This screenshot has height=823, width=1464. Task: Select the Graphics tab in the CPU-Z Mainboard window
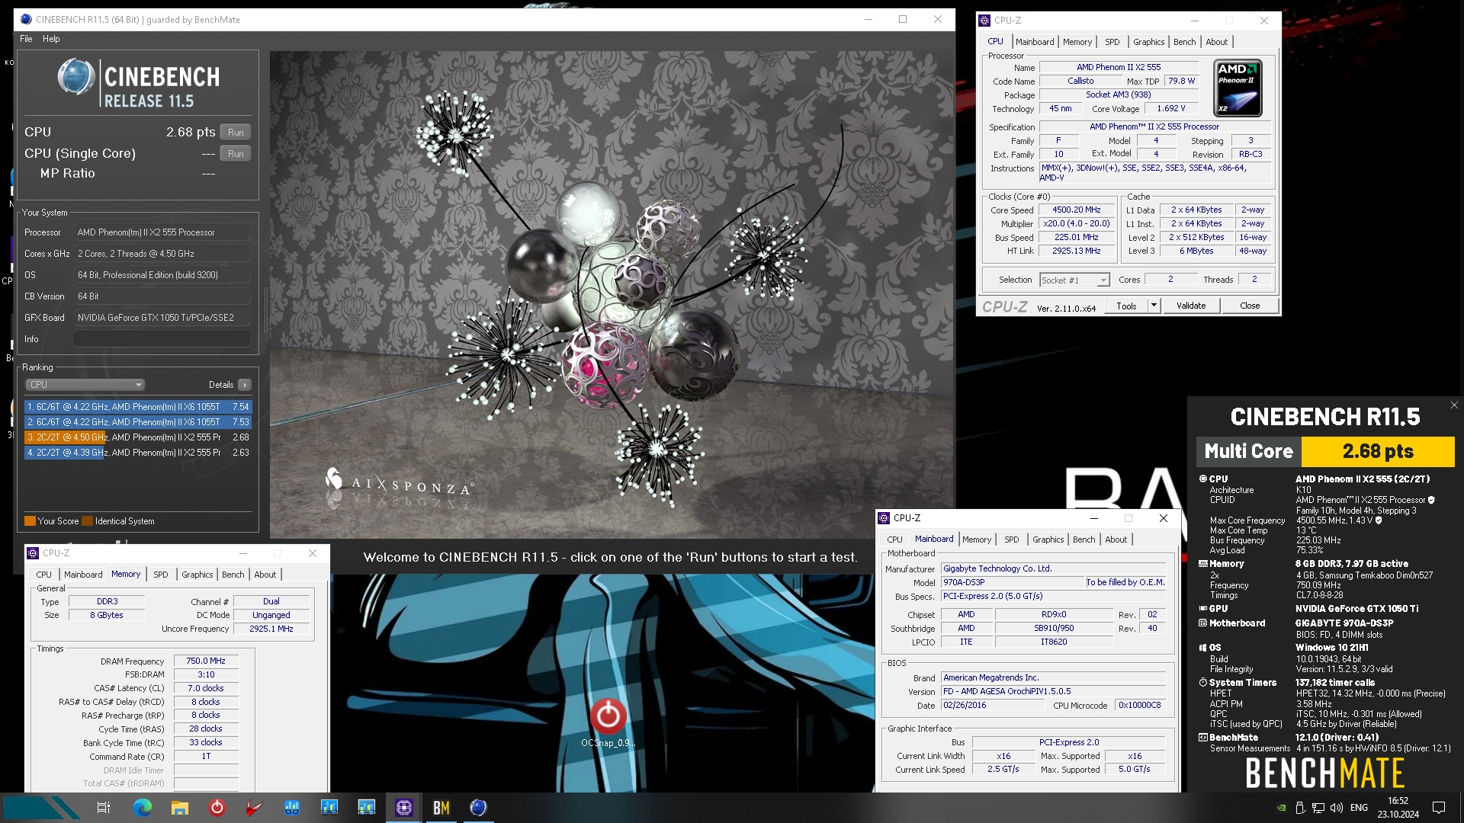(1048, 540)
